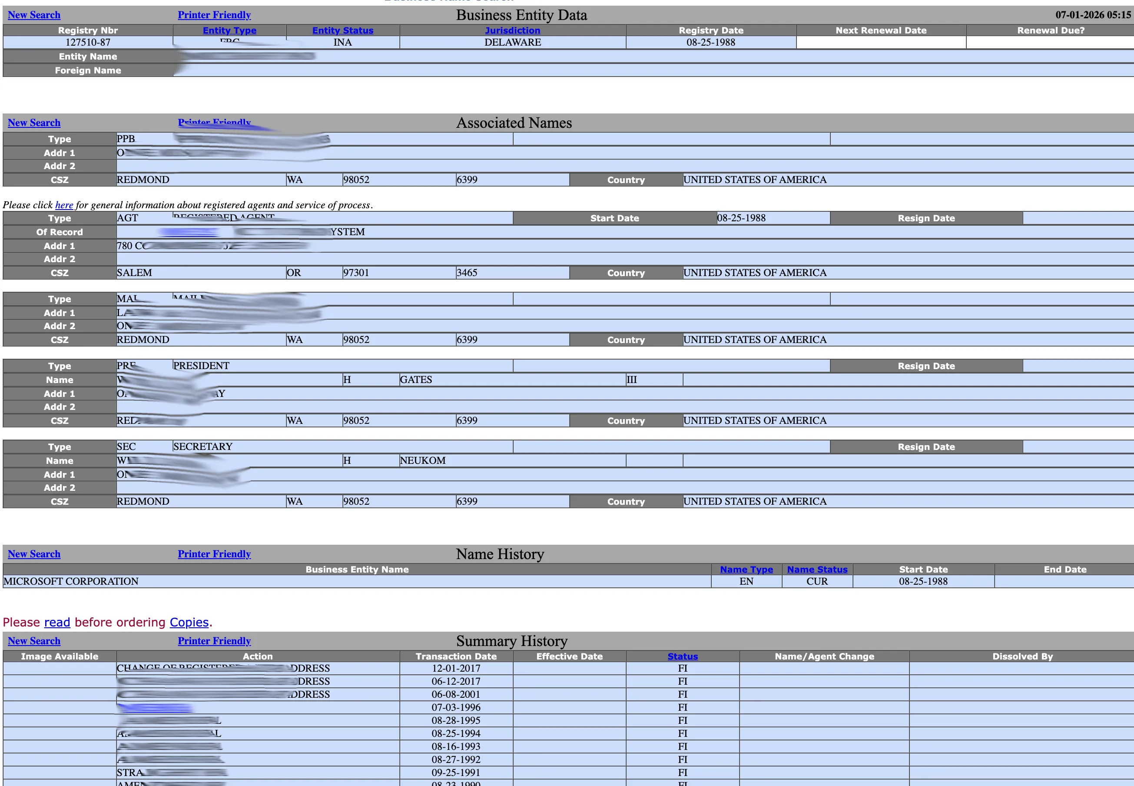Open Printer Friendly for Business Entity Data

coord(214,15)
